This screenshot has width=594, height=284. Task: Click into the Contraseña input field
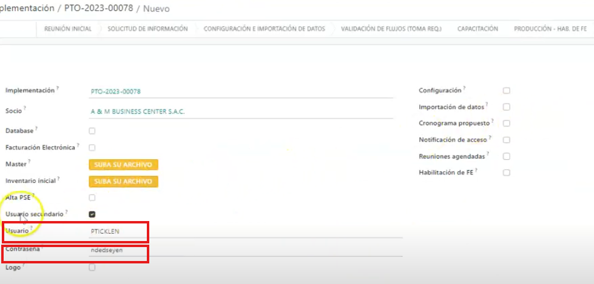point(118,250)
